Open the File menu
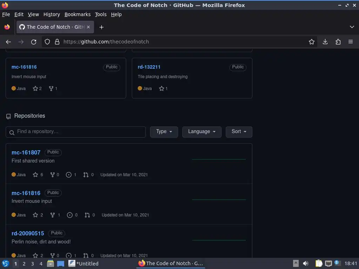The image size is (359, 269). pyautogui.click(x=6, y=14)
